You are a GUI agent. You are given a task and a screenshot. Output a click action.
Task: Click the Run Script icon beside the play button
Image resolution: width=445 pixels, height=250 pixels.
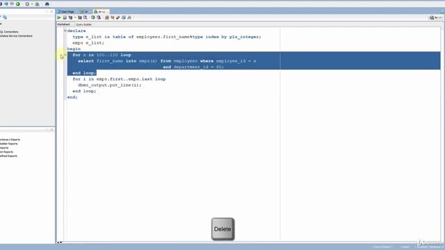65,17
